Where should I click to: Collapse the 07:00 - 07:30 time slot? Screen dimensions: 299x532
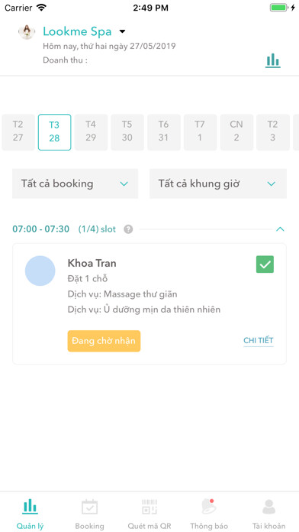pyautogui.click(x=280, y=229)
